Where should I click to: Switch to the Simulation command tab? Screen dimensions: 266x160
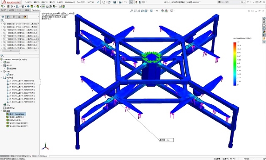pos(36,10)
